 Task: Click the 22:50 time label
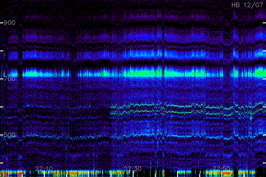click(221, 168)
